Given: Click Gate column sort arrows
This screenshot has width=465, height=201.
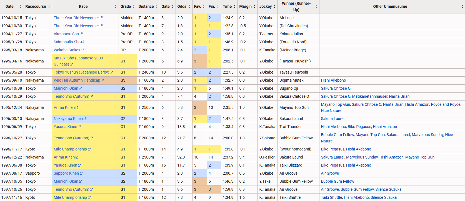Looking at the screenshot, I should [172, 7].
